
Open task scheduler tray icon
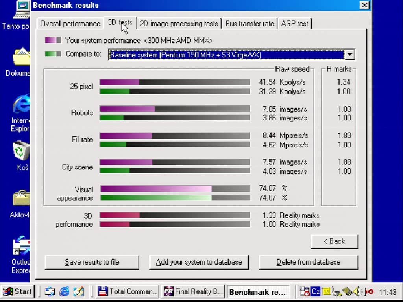305,292
